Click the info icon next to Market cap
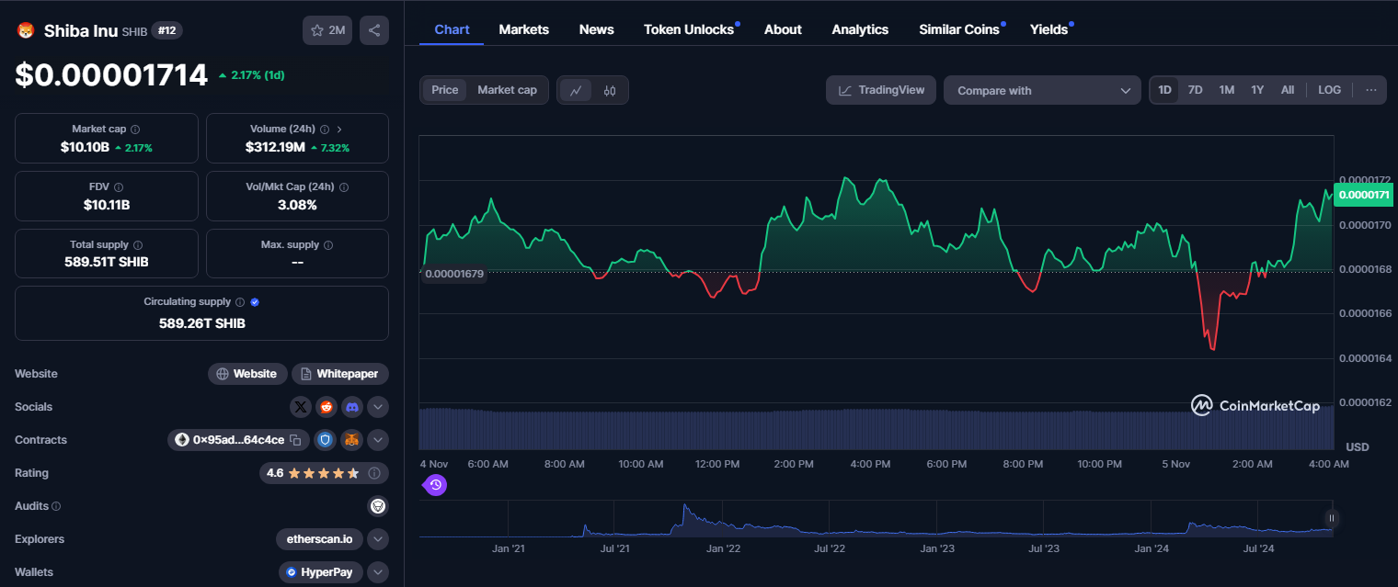This screenshot has width=1398, height=587. 135,130
